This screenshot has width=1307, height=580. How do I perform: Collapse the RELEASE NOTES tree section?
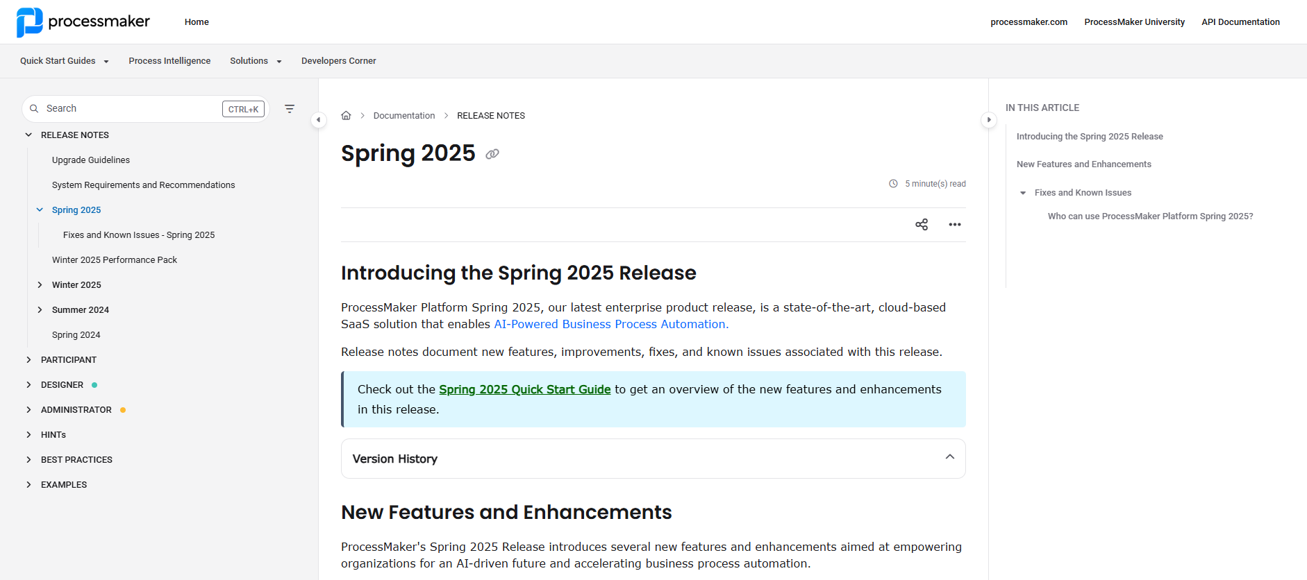28,135
